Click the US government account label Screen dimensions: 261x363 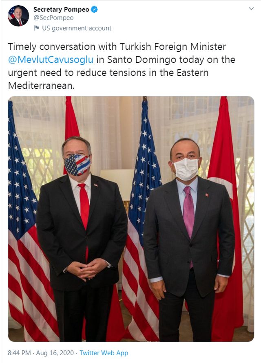point(77,28)
